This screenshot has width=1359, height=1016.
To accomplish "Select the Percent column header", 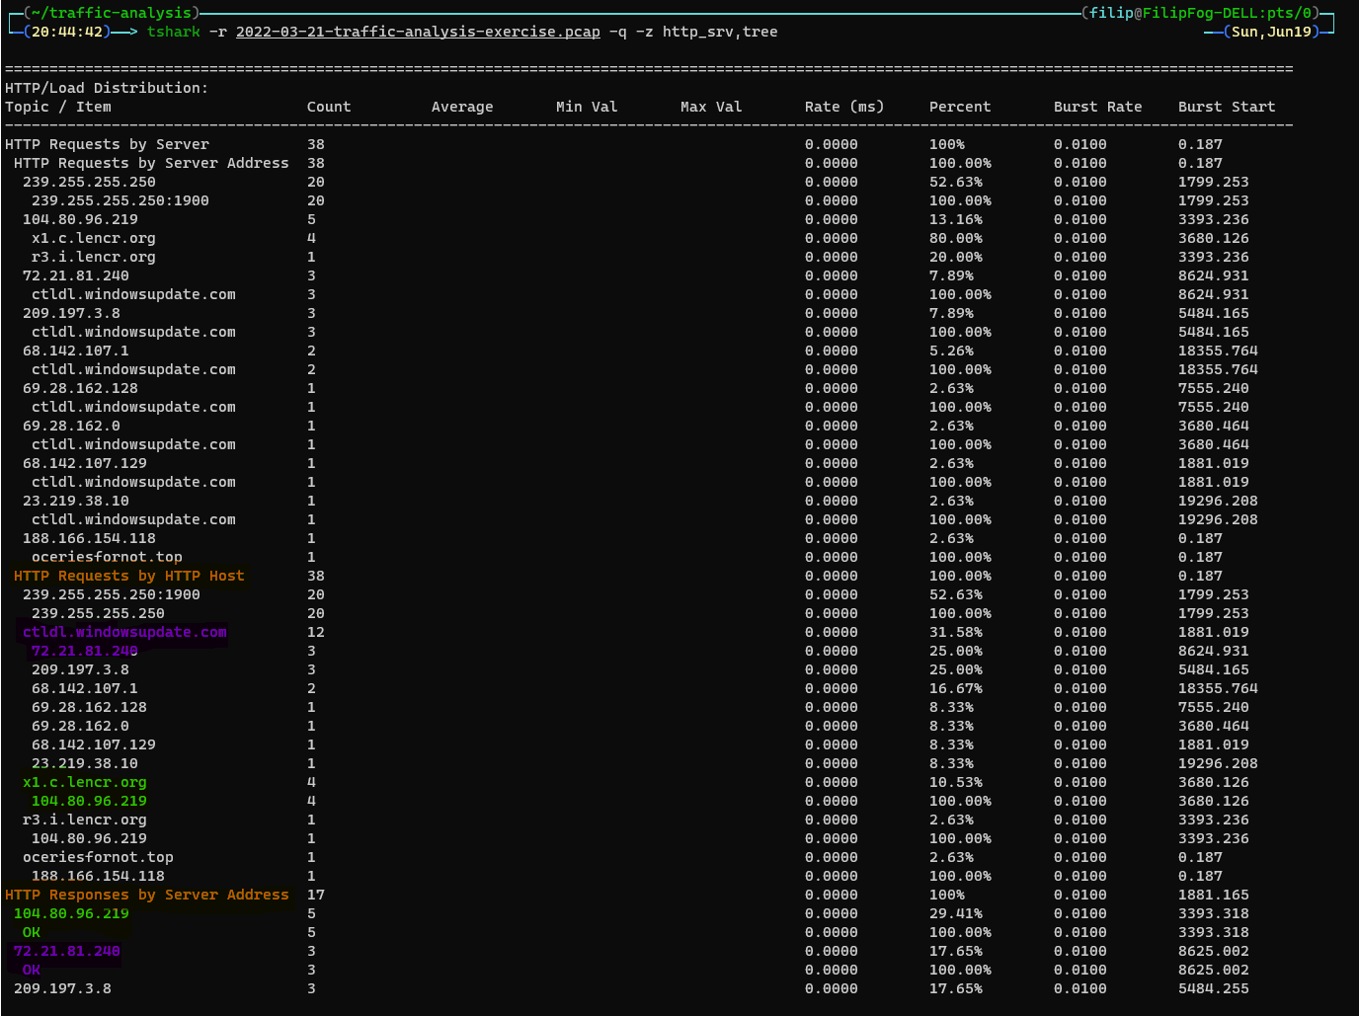I will (959, 107).
